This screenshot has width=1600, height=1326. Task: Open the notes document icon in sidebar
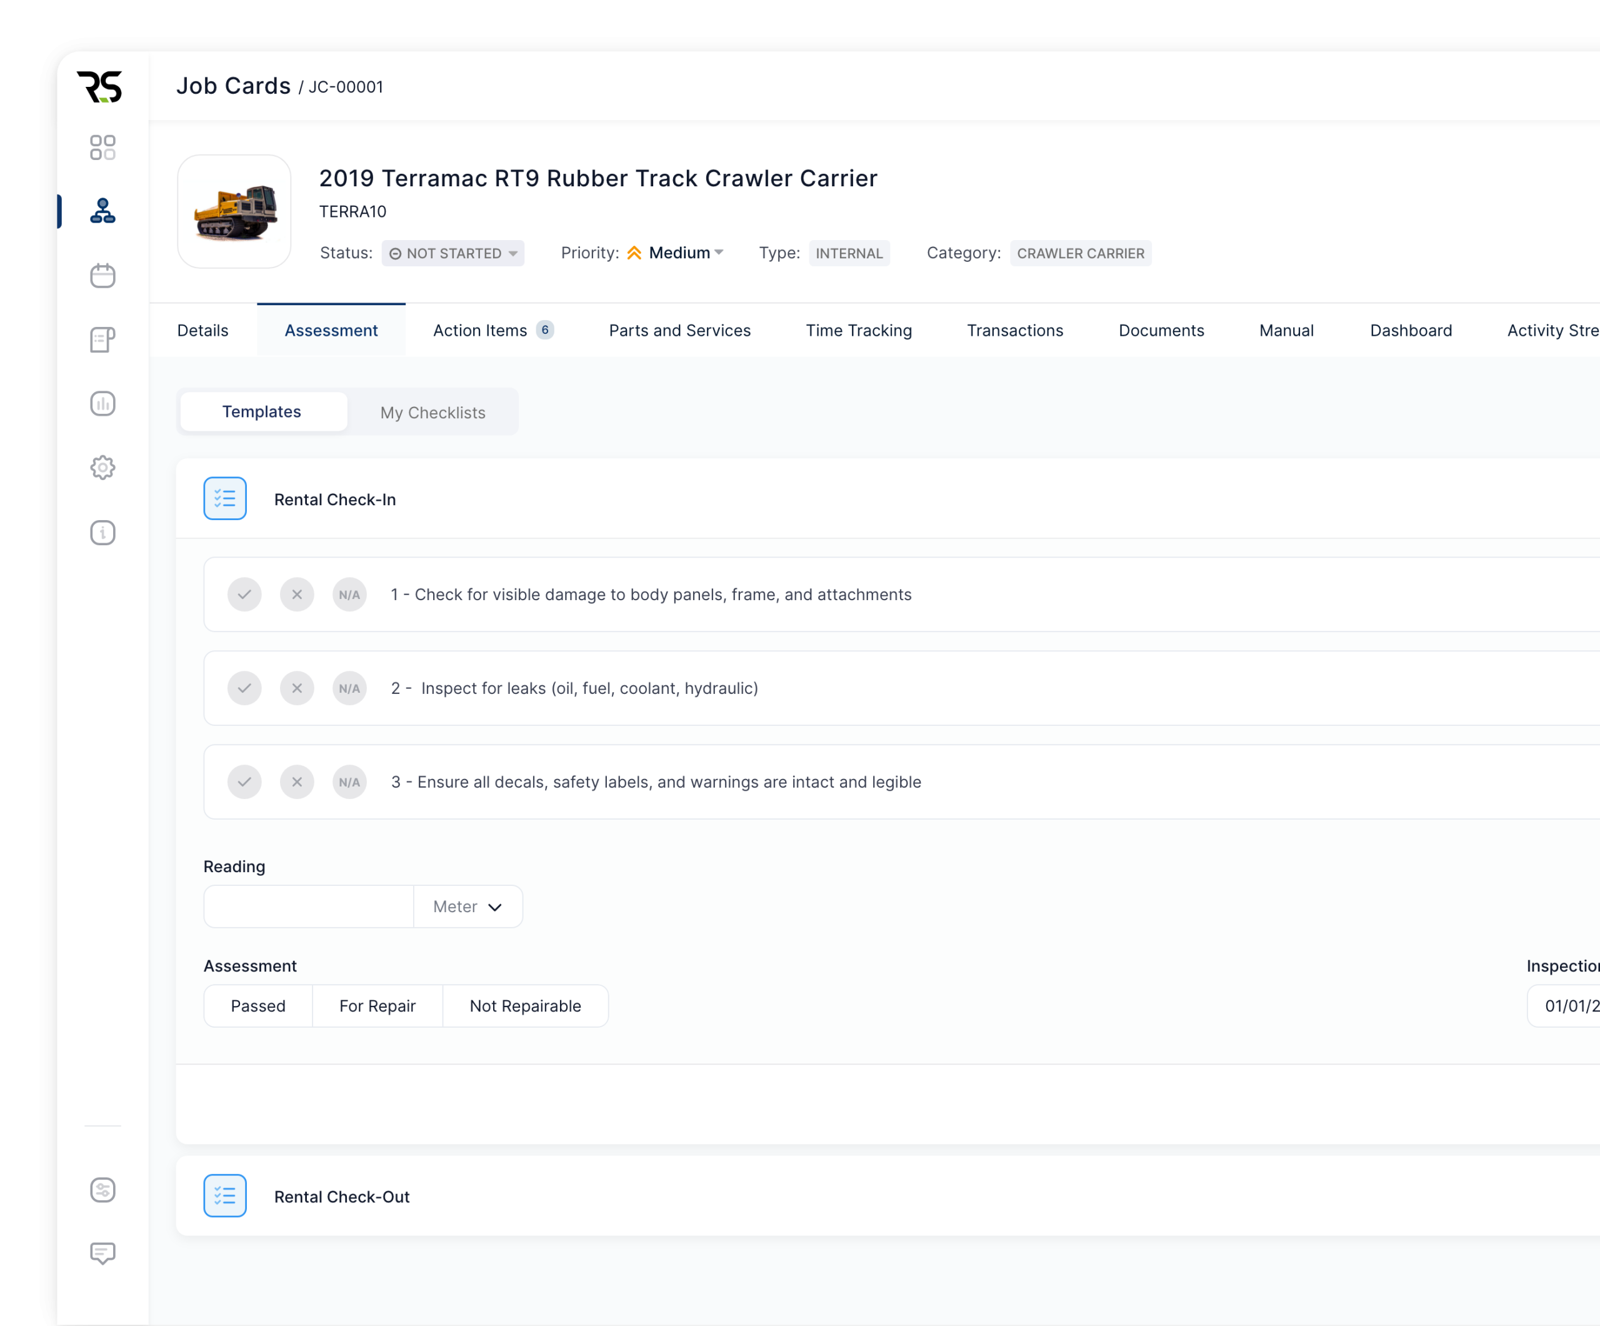(x=103, y=339)
